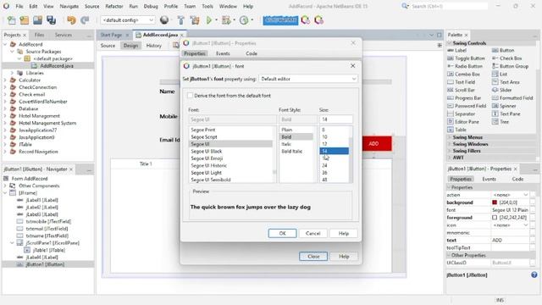Collapse the AddRecord project node

tap(5, 44)
